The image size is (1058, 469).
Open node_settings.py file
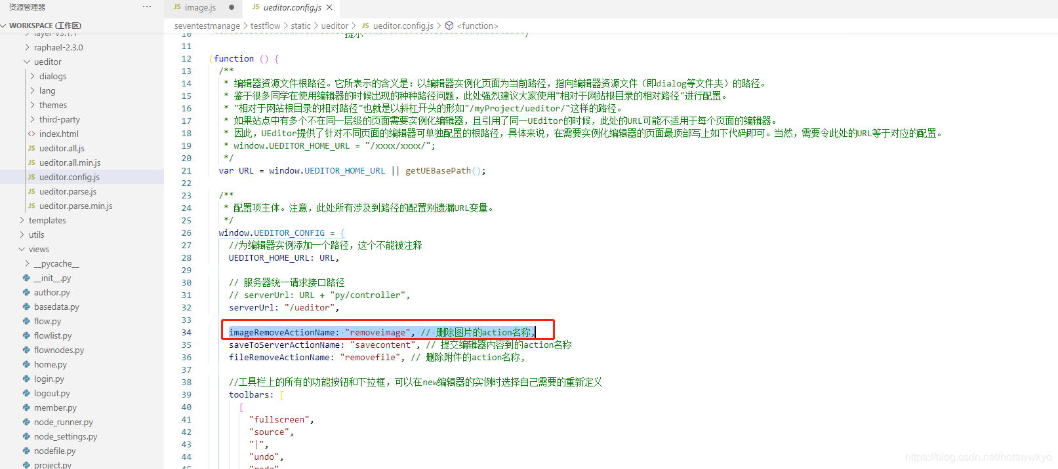coord(66,436)
